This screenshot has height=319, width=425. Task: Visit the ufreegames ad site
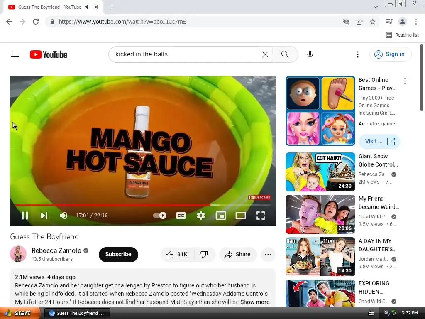[379, 141]
